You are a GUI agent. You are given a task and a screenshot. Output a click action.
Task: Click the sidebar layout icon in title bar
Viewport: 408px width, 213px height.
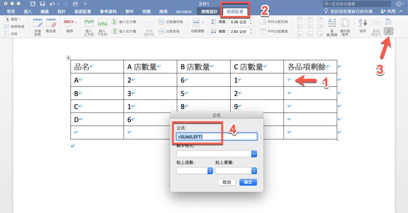pos(33,4)
